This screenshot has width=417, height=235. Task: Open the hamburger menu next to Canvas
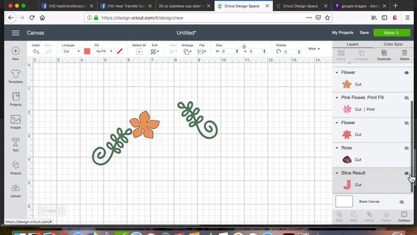[x=16, y=33]
